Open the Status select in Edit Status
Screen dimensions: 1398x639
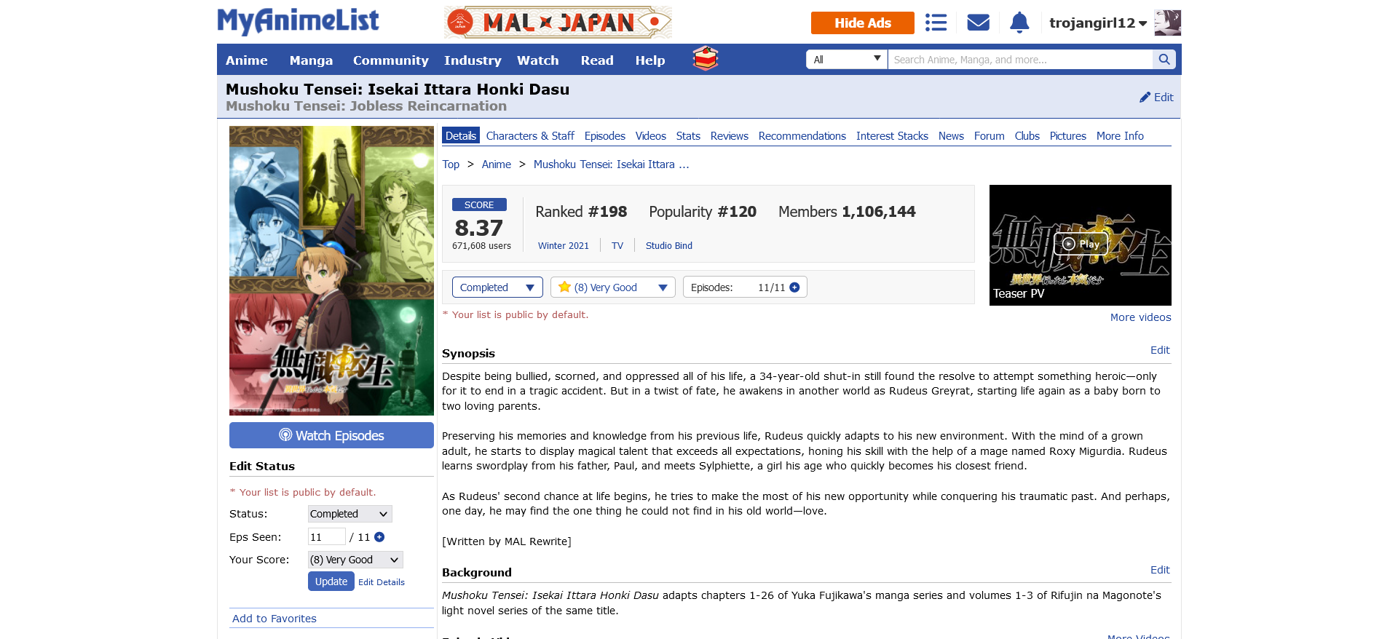pos(349,514)
